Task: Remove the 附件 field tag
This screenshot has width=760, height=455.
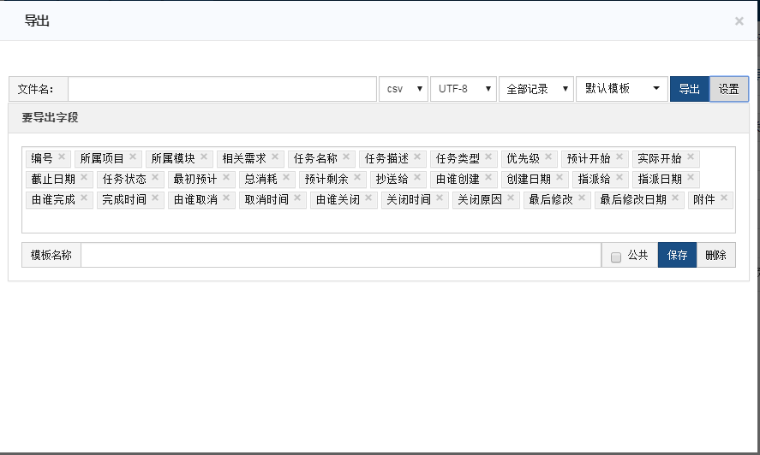Action: pyautogui.click(x=724, y=198)
